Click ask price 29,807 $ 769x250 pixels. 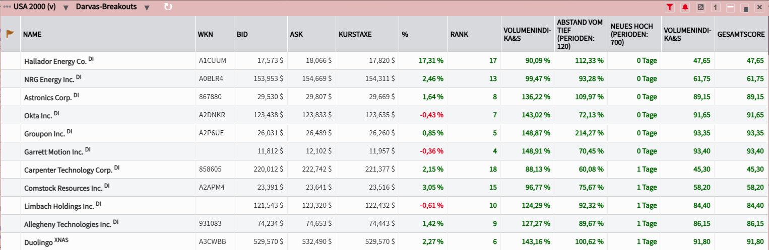pos(318,97)
